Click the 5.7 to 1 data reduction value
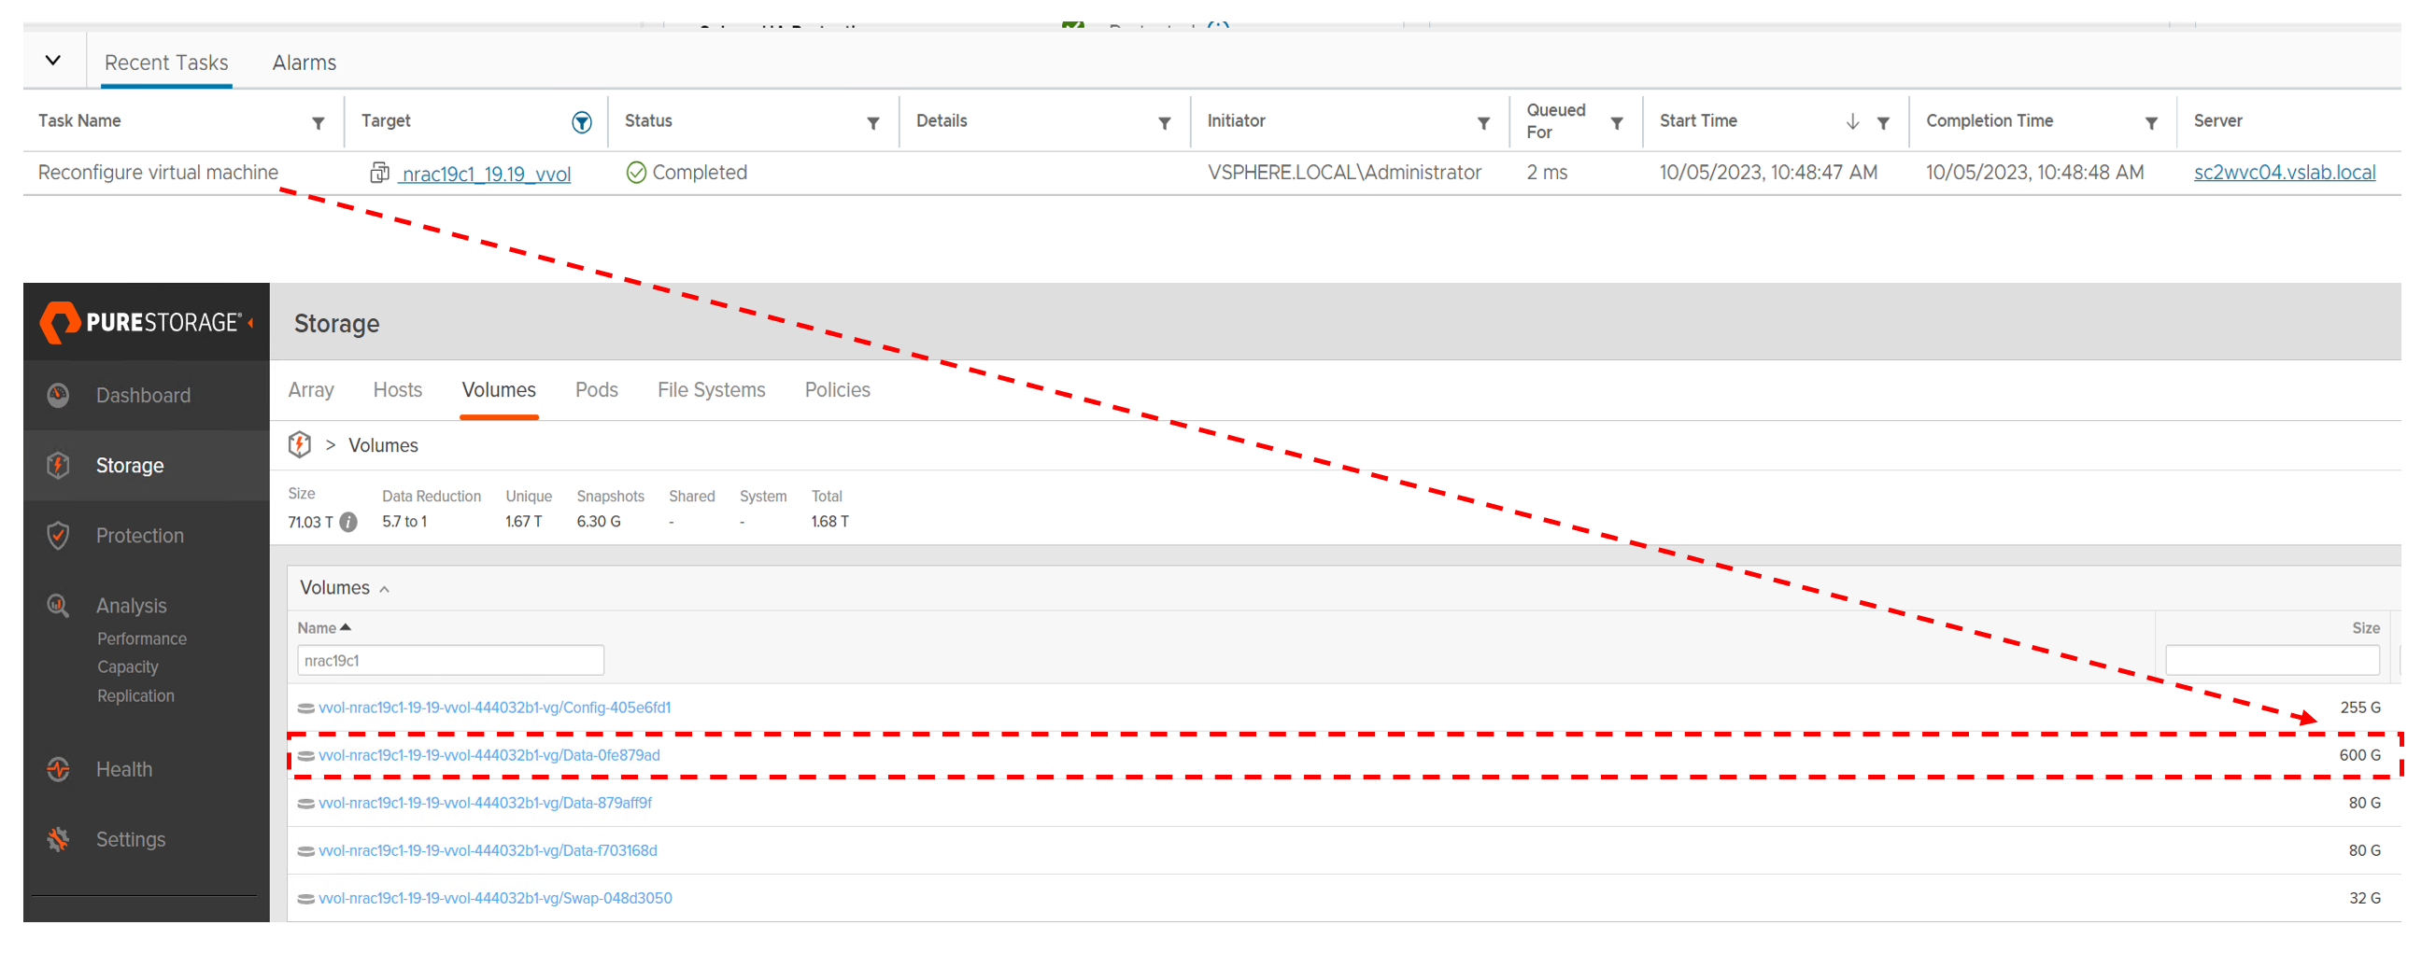The width and height of the screenshot is (2436, 953). click(x=404, y=522)
